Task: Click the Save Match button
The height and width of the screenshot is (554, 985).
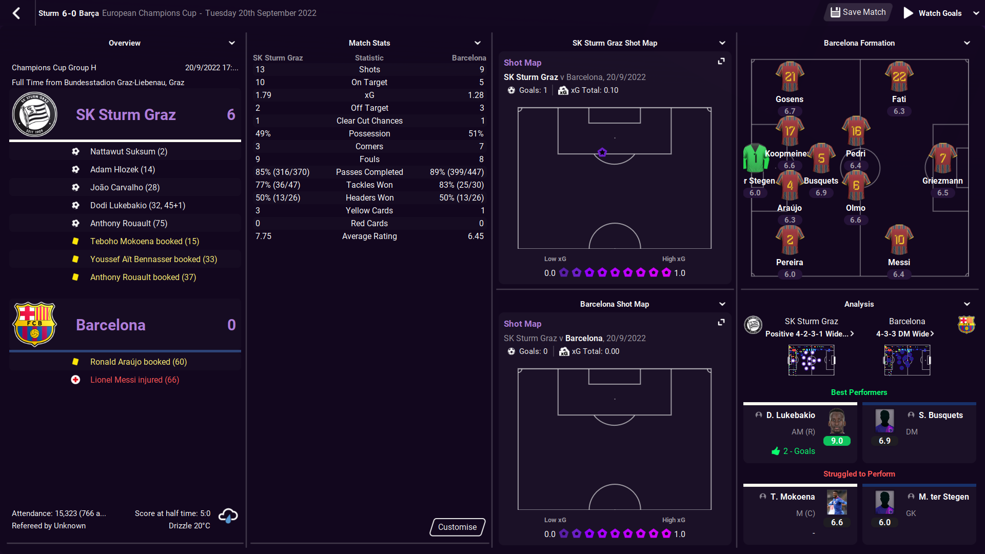Action: [858, 12]
